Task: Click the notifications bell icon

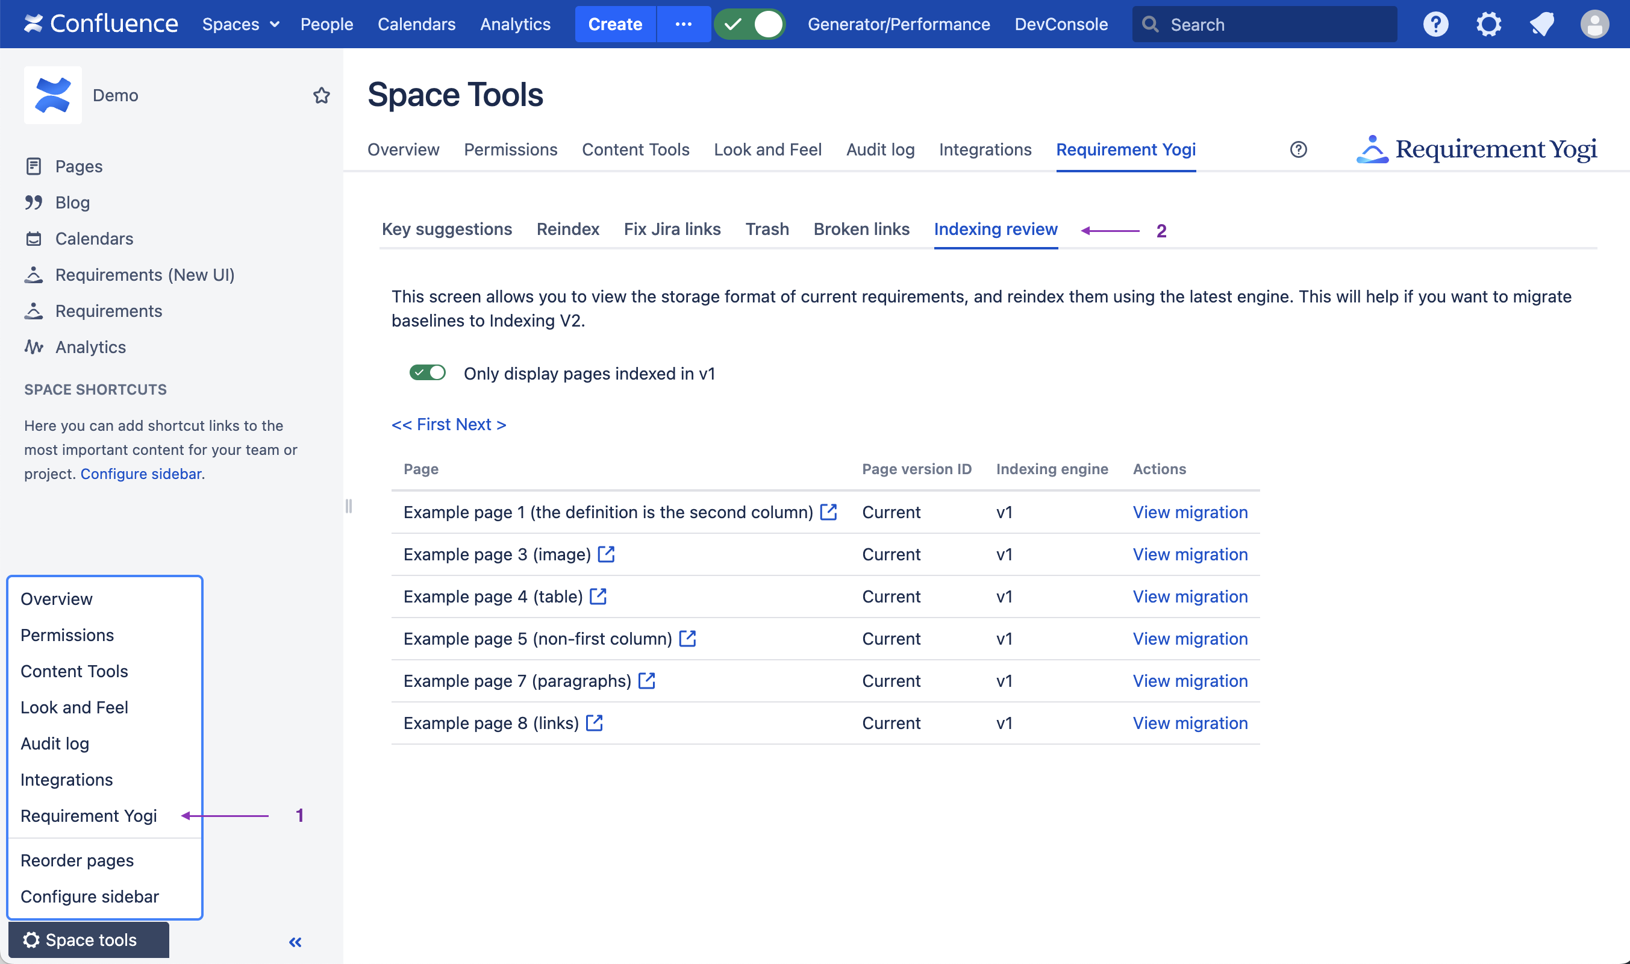Action: click(x=1541, y=24)
